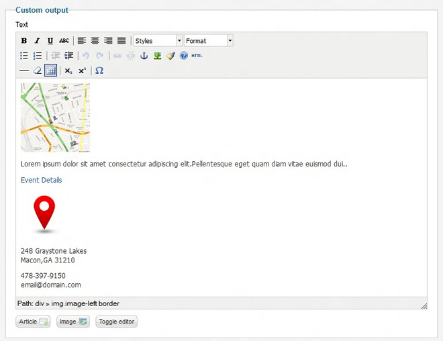The height and width of the screenshot is (341, 443).
Task: Click the insert image toolbar icon
Action: point(157,56)
